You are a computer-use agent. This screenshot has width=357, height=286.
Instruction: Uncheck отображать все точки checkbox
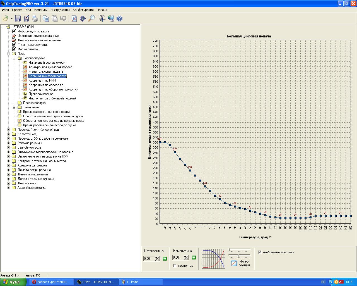pyautogui.click(x=260, y=252)
